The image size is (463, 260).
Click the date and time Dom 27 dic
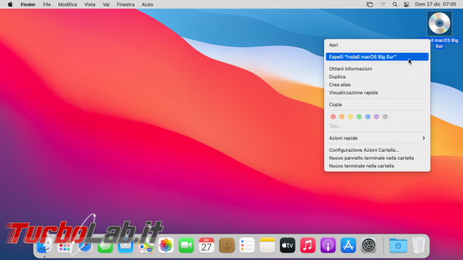pos(435,4)
